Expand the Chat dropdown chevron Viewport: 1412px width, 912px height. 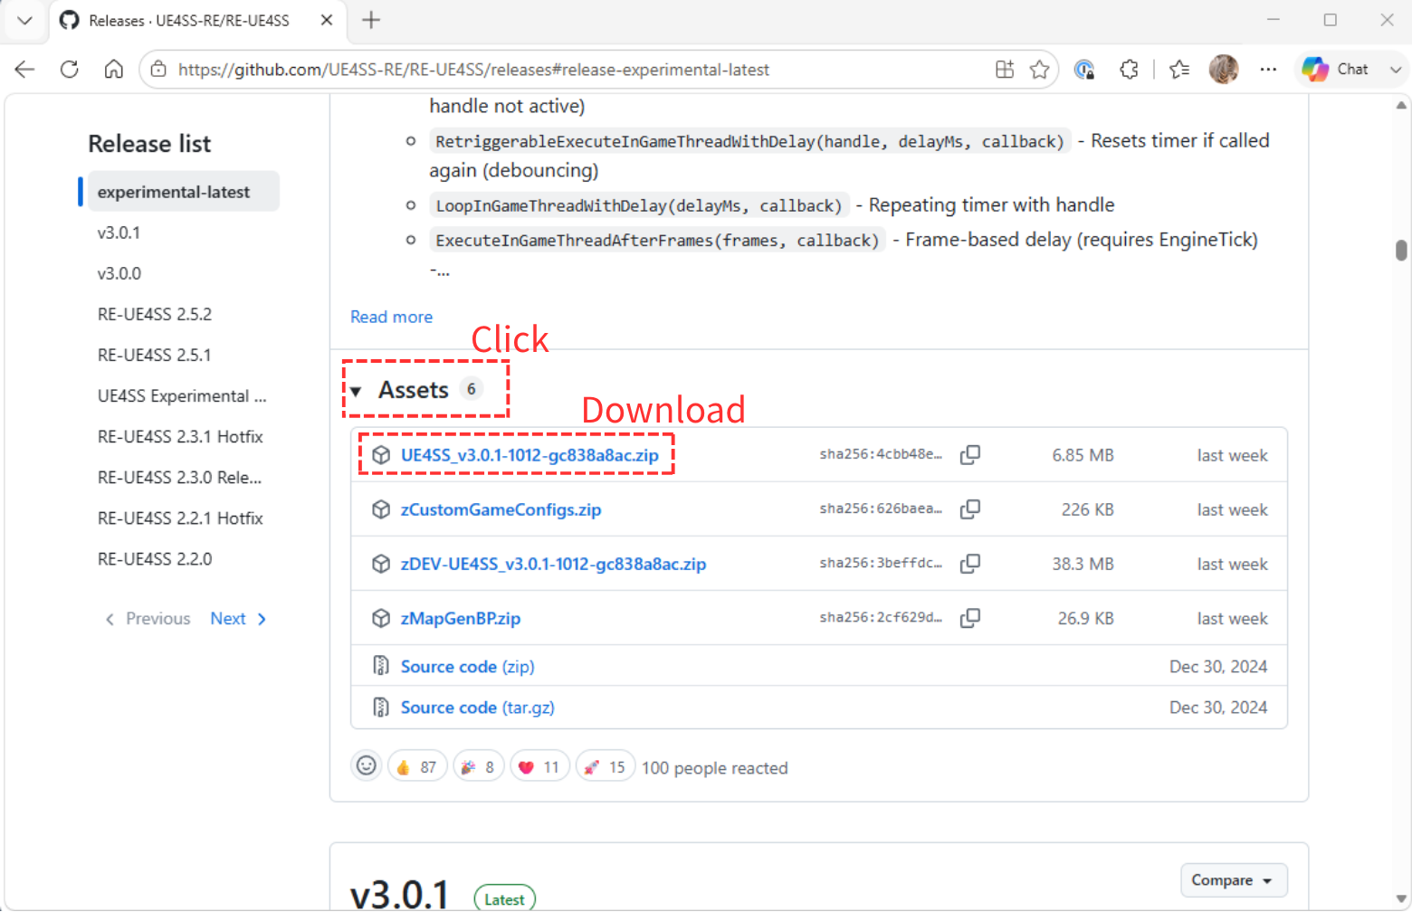click(1396, 70)
